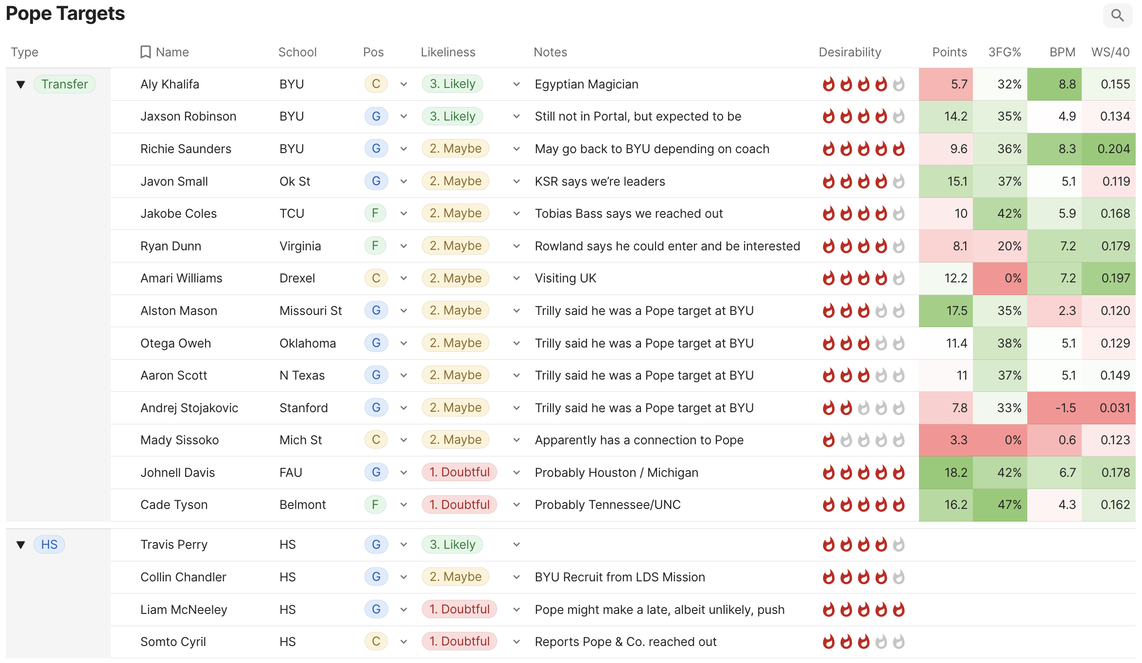Collapse the HS group triangle
Screen dimensions: 1142x663
[20, 544]
